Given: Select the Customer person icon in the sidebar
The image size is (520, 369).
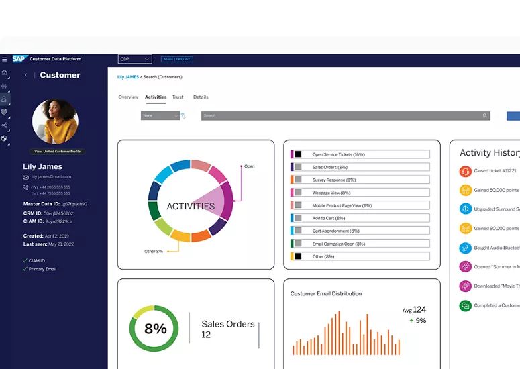Looking at the screenshot, I should (5, 99).
